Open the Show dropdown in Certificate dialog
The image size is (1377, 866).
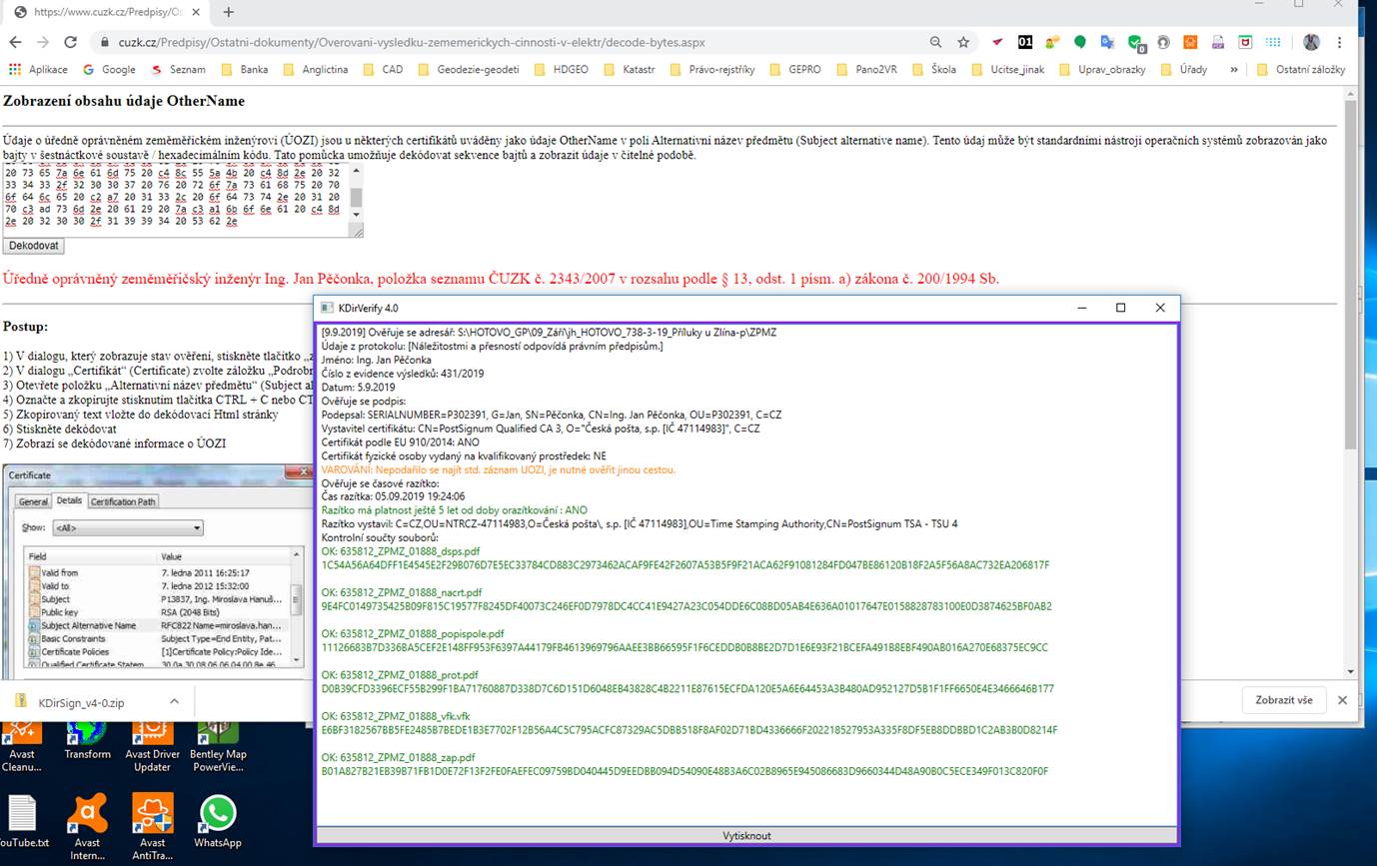127,527
